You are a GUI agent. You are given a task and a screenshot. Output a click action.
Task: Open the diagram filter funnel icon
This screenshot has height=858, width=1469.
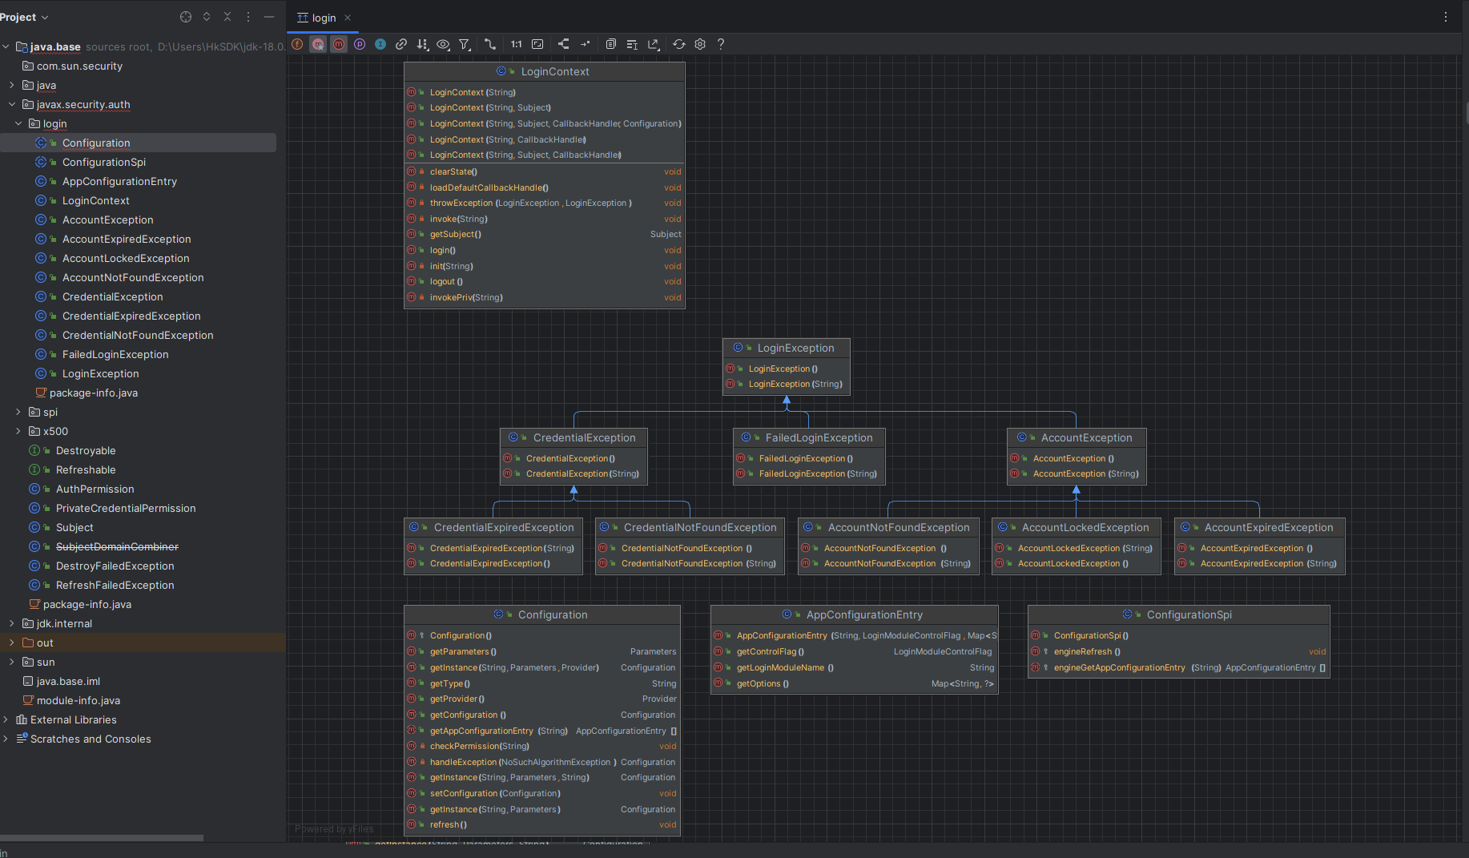point(465,44)
